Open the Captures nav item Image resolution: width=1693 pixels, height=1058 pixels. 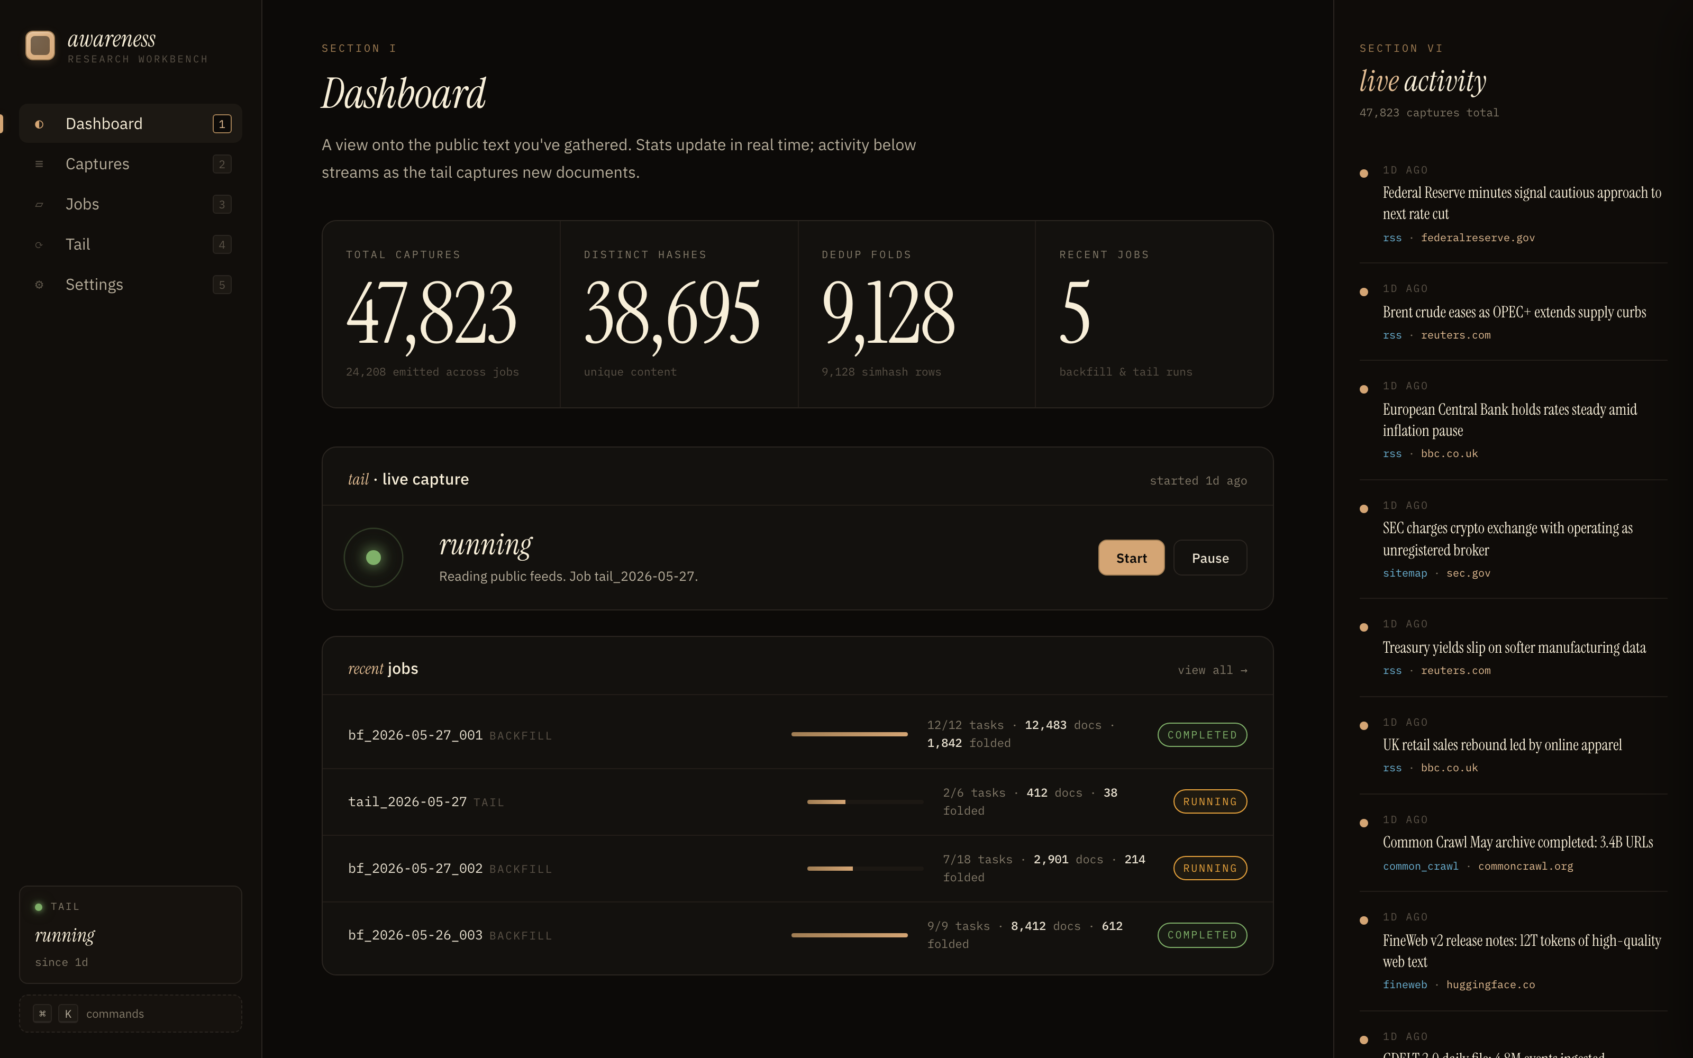[x=130, y=164]
